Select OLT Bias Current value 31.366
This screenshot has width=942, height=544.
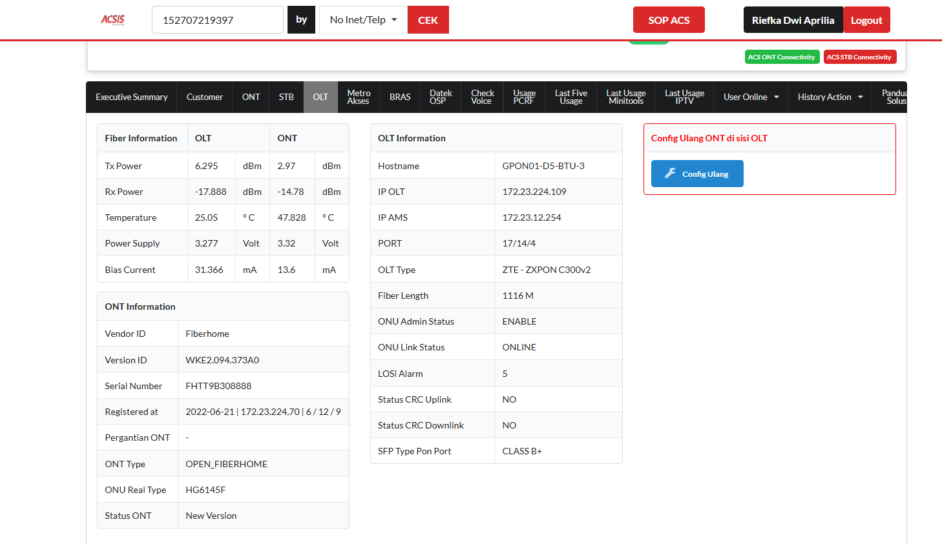point(209,270)
